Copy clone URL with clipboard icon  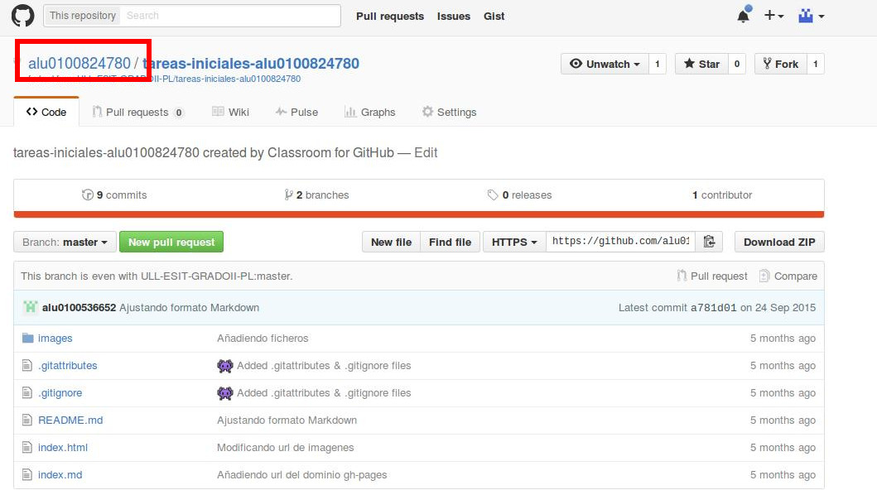click(x=709, y=242)
